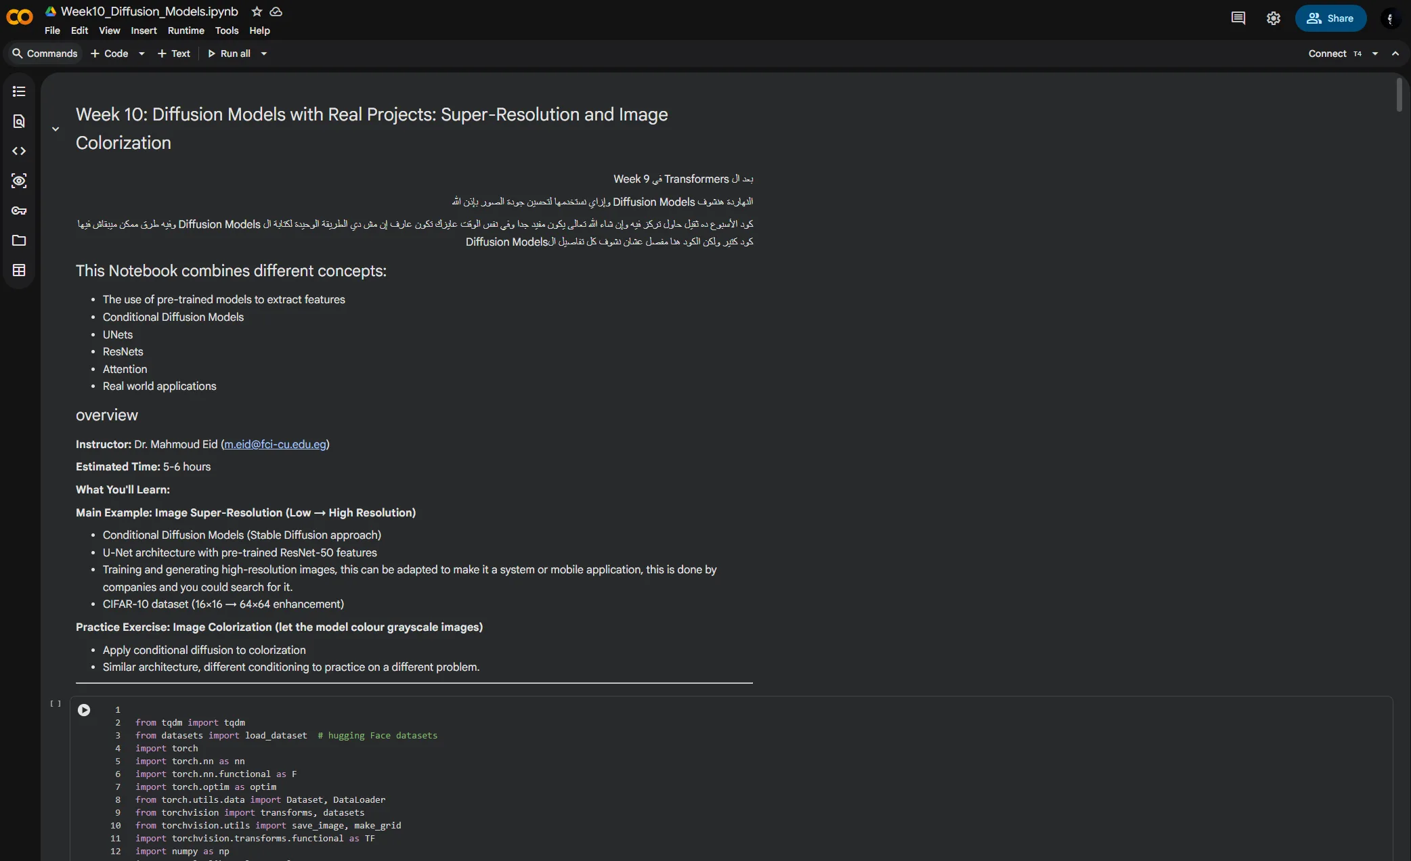Open the Variables inspector sidebar icon

(x=19, y=181)
